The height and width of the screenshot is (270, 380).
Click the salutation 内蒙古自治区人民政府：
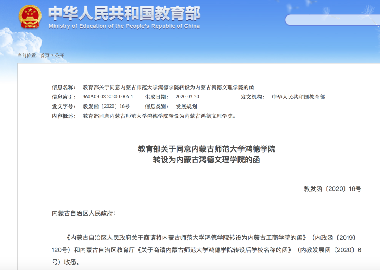tap(84, 213)
